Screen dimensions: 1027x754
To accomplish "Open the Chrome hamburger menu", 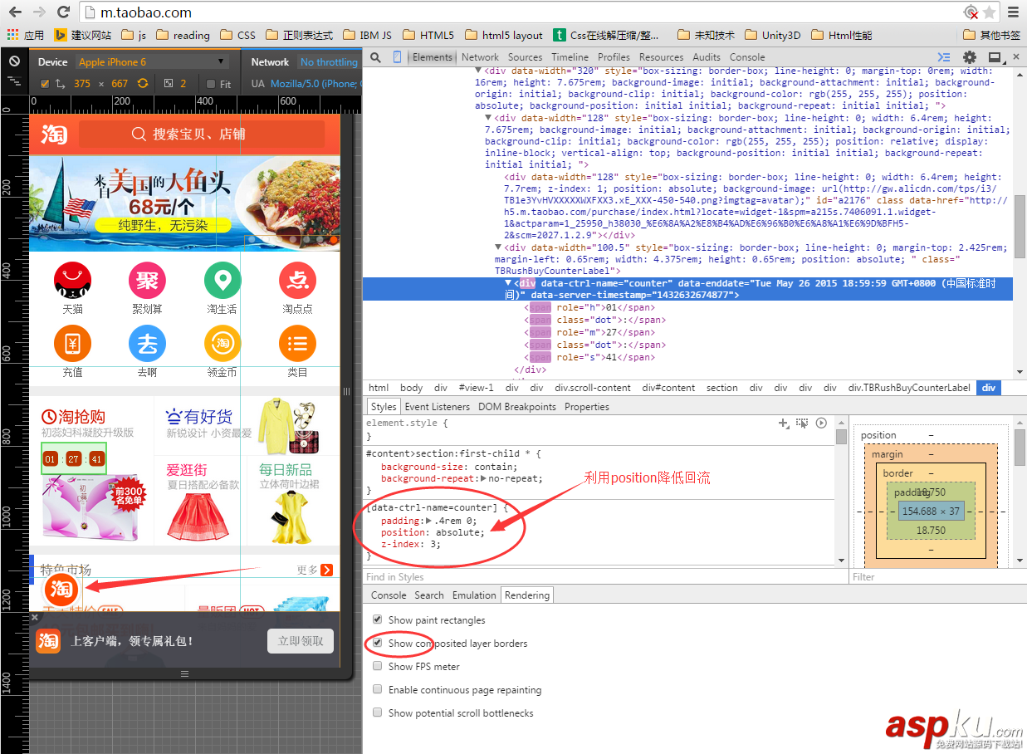I will 1013,12.
